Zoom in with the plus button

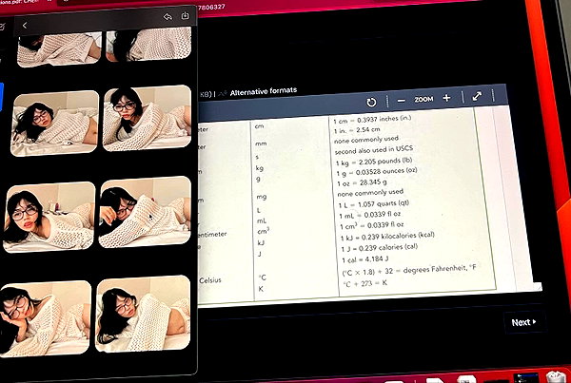click(447, 98)
